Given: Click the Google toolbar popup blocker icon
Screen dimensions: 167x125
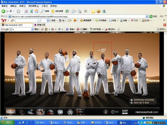Looking at the screenshot, I should 78,29.
